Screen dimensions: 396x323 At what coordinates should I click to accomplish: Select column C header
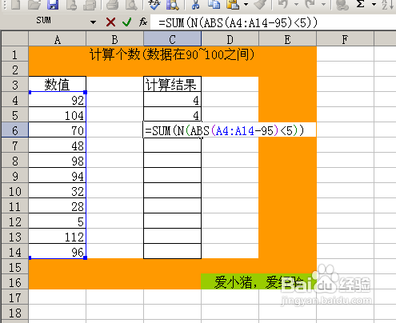tap(173, 39)
